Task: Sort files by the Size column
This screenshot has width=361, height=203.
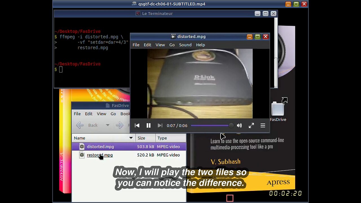Action: click(146, 138)
